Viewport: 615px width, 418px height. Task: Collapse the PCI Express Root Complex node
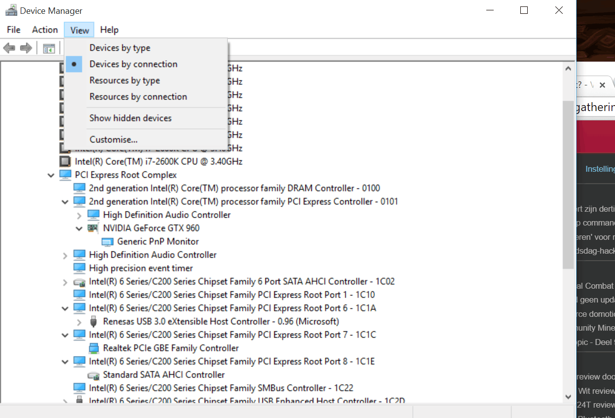click(x=51, y=175)
